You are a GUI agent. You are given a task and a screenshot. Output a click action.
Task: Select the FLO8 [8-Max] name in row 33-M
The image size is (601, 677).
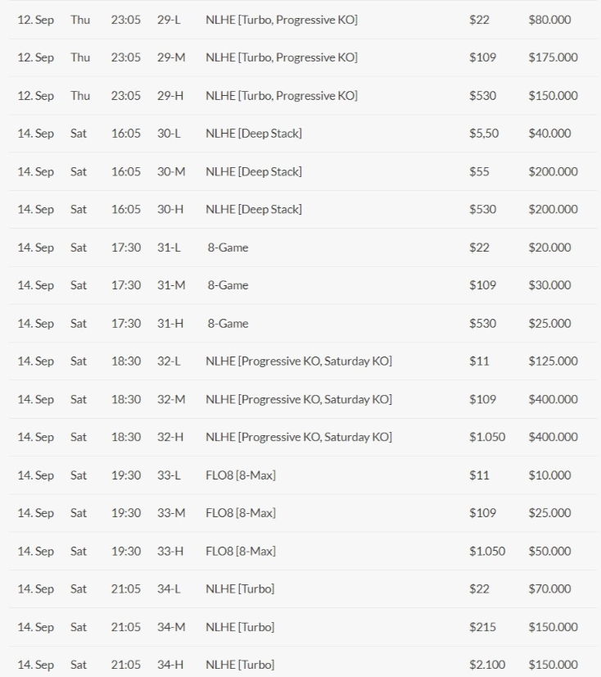[x=241, y=513]
